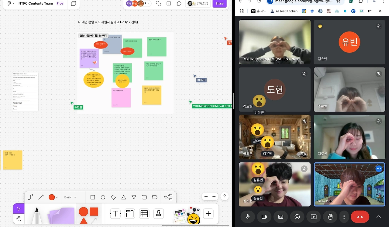Select the Section tool

[x=130, y=214]
